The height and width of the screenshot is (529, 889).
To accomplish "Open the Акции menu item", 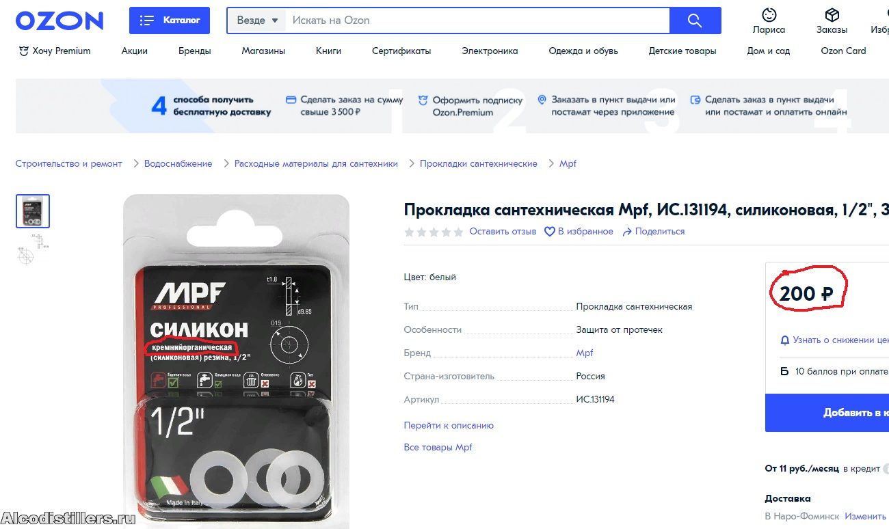I will pyautogui.click(x=135, y=51).
